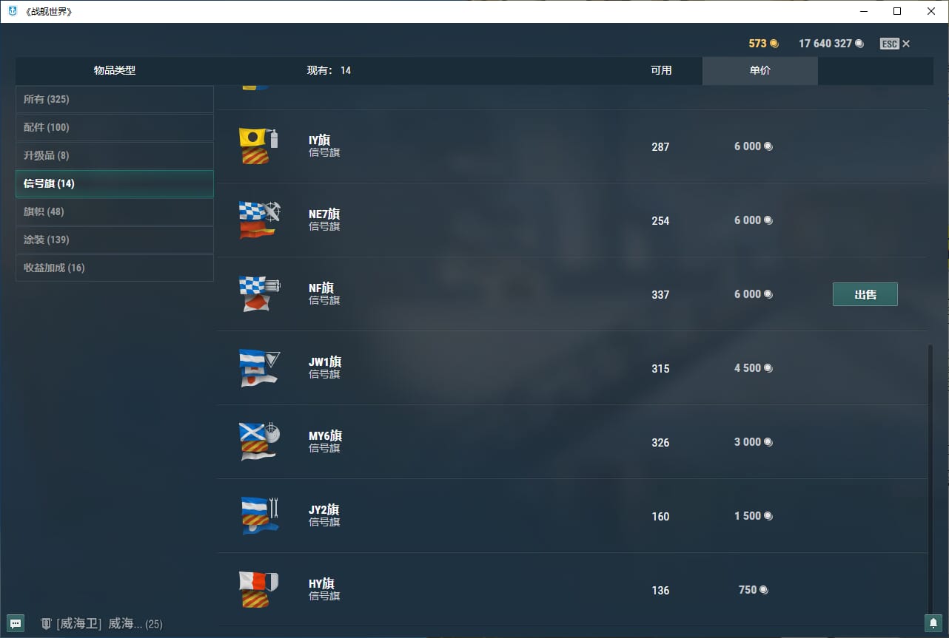
Task: Open the notification bell icon
Action: 933,623
